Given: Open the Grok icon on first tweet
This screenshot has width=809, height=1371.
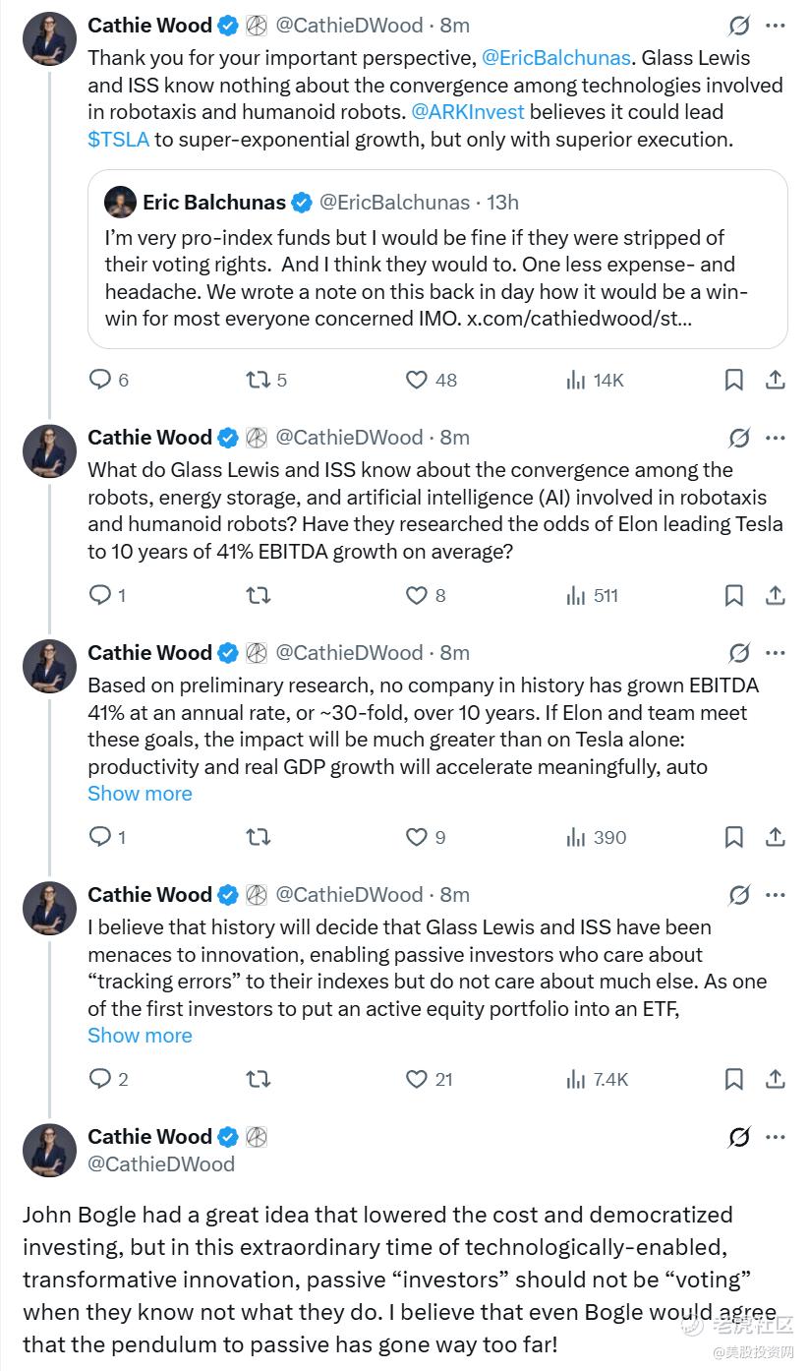Looking at the screenshot, I should [739, 26].
